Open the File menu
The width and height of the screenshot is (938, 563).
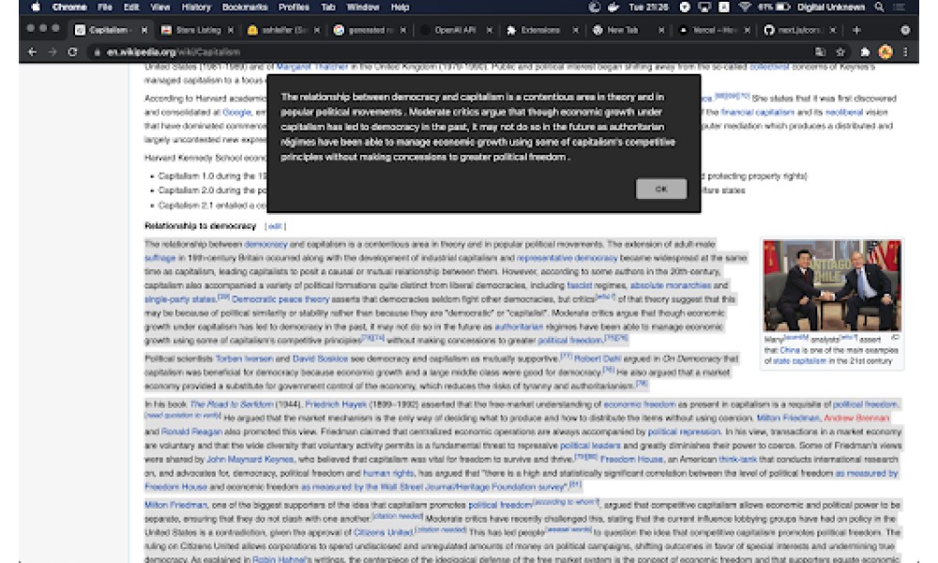click(105, 8)
